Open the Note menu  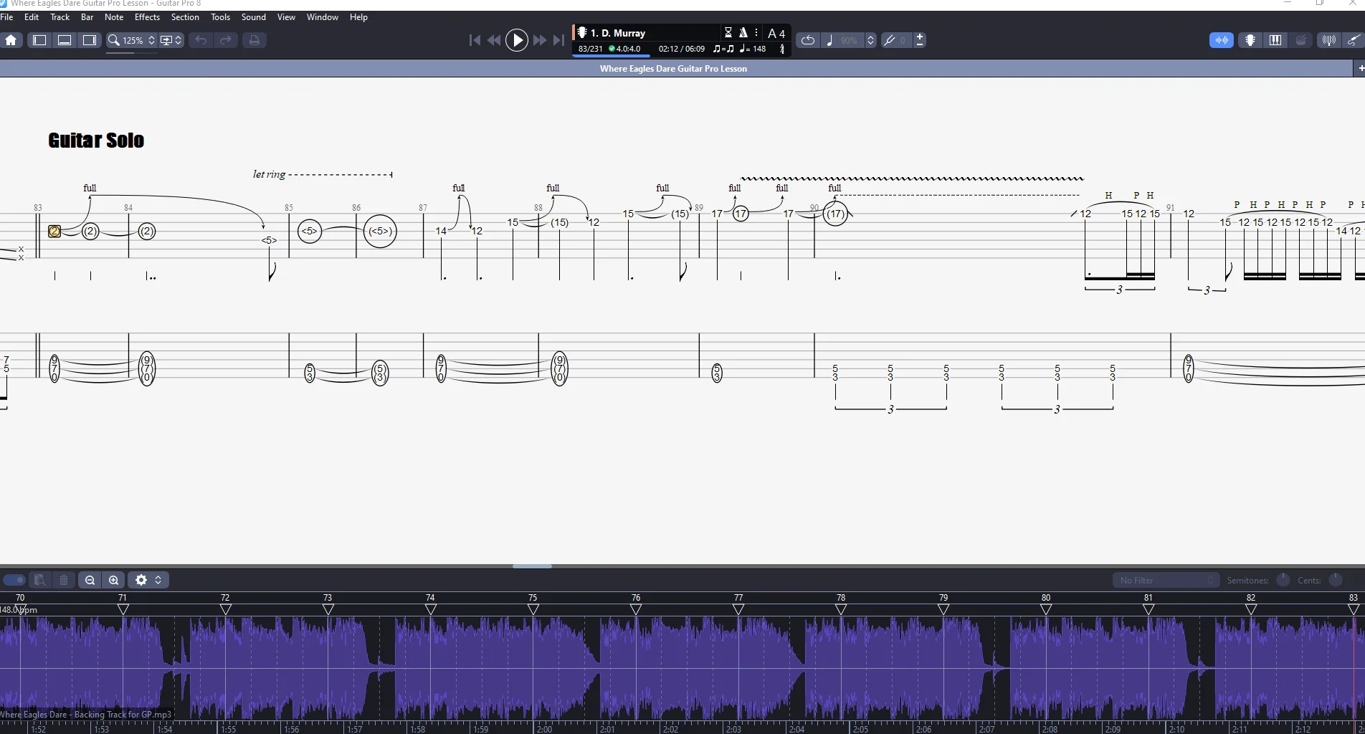pos(114,17)
